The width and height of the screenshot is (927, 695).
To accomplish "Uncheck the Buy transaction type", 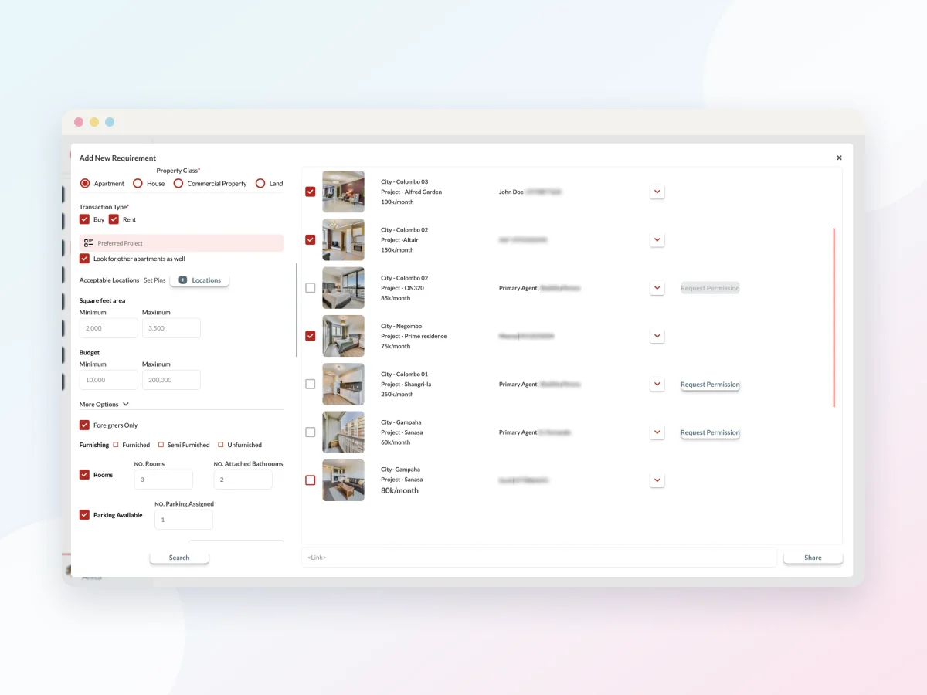I will coord(85,219).
